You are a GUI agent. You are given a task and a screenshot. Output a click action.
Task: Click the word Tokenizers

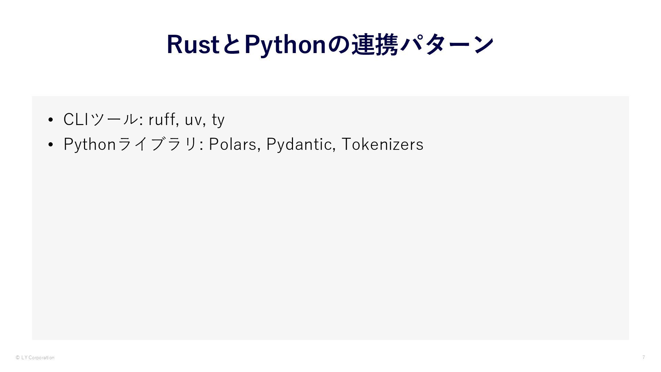coord(382,144)
